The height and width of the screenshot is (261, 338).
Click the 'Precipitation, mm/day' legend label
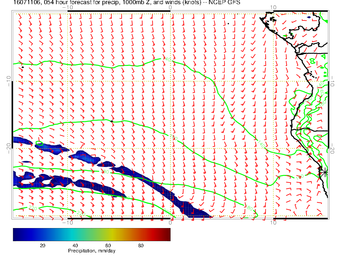(92, 251)
